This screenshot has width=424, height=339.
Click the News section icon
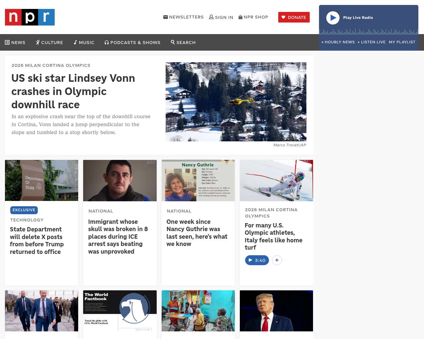(7, 42)
